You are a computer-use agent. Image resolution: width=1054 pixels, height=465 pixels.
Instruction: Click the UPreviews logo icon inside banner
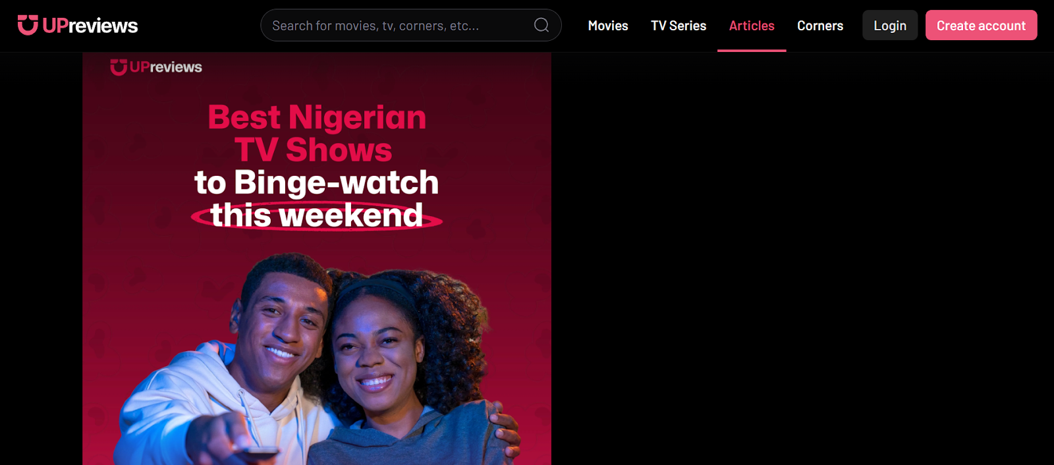click(x=119, y=67)
